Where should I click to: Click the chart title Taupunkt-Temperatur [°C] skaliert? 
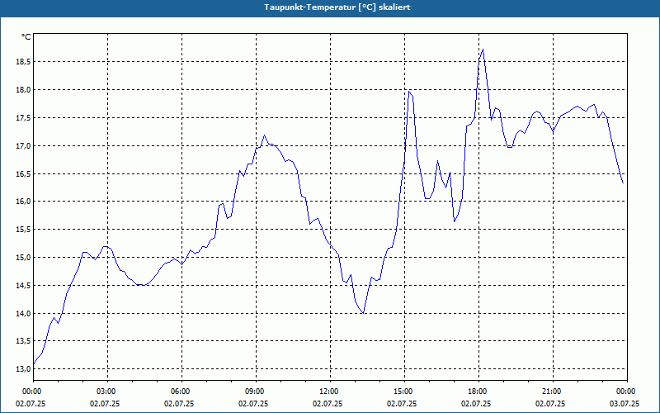[x=337, y=7]
